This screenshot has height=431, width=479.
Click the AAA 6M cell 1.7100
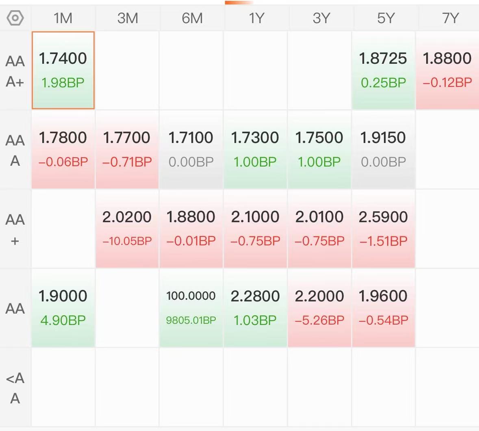tap(191, 149)
